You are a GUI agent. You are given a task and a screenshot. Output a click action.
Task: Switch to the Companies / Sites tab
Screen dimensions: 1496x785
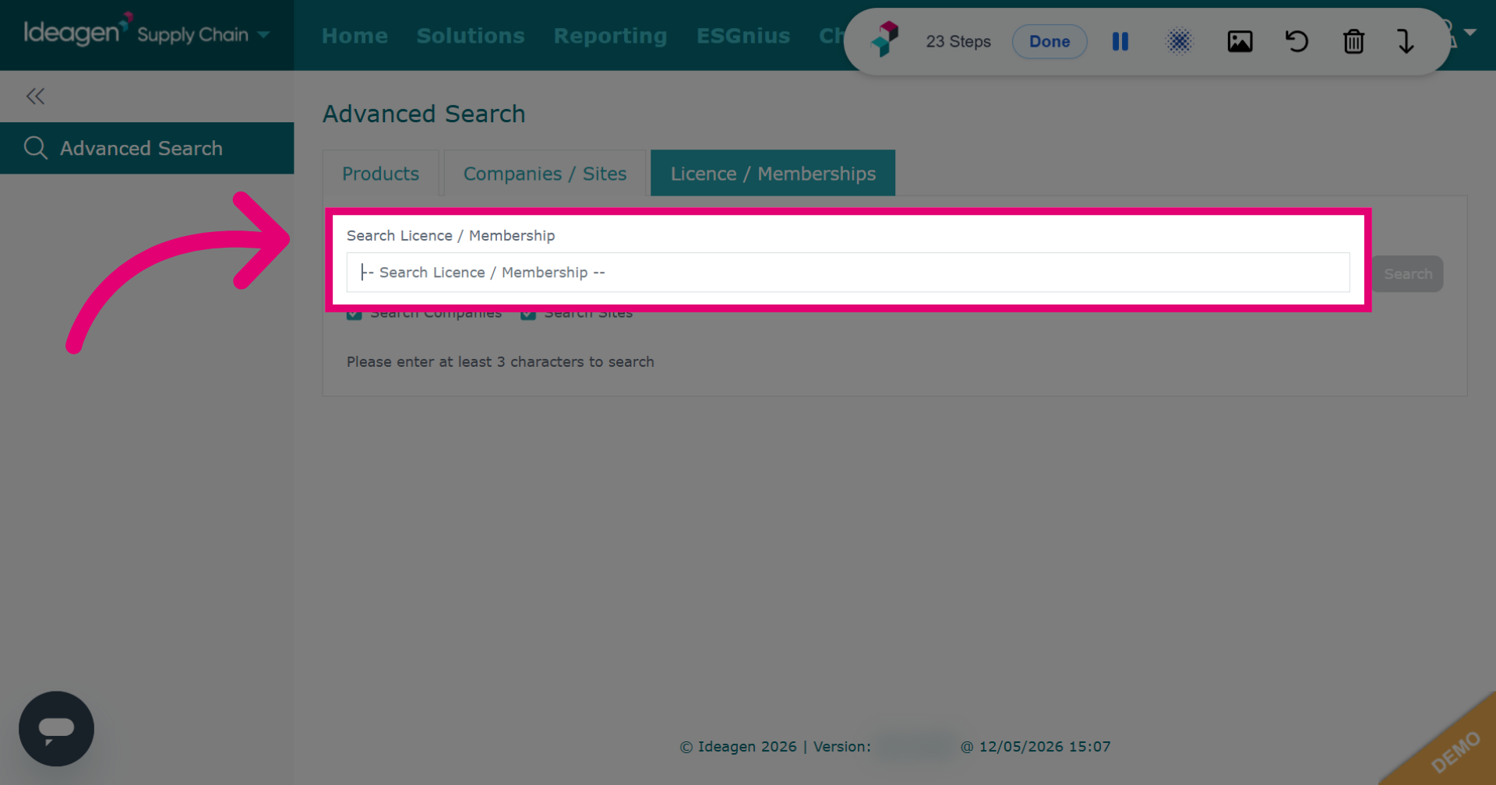[x=545, y=173]
